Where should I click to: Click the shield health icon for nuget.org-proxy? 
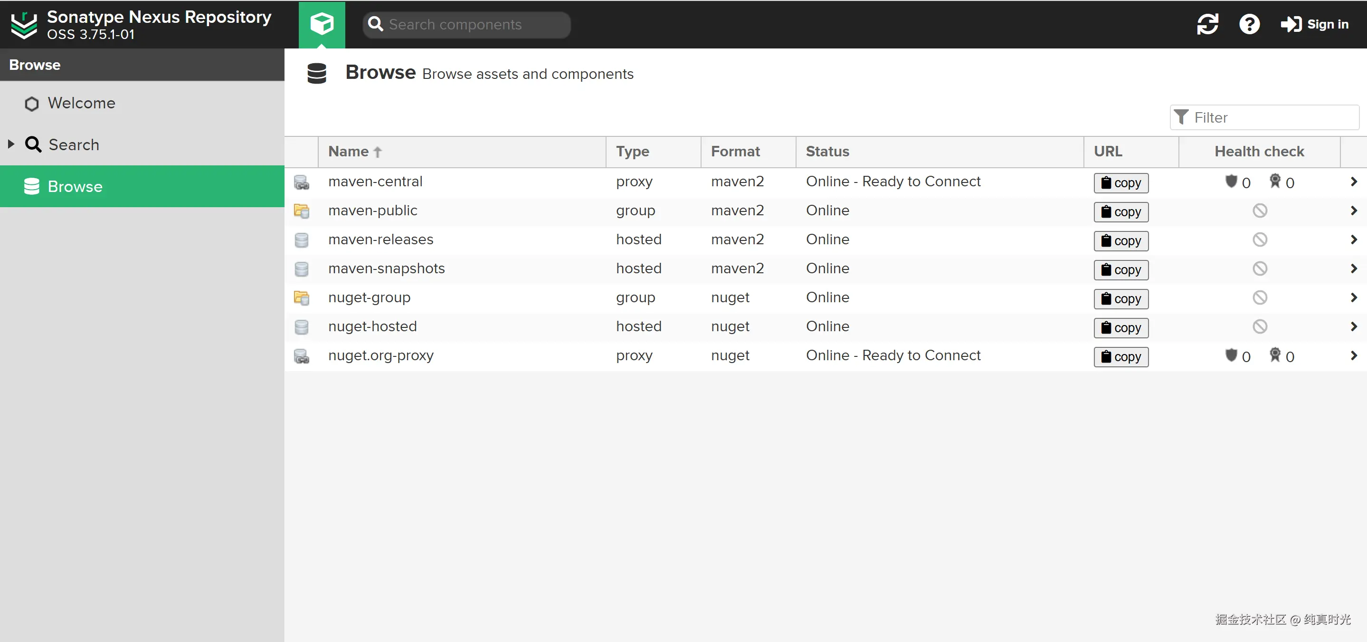[x=1231, y=355]
